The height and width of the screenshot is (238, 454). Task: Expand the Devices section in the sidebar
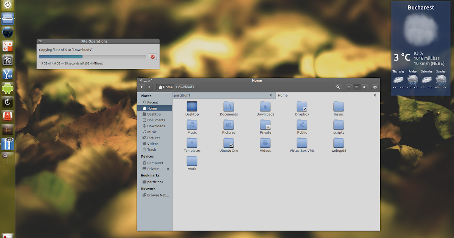coord(148,156)
